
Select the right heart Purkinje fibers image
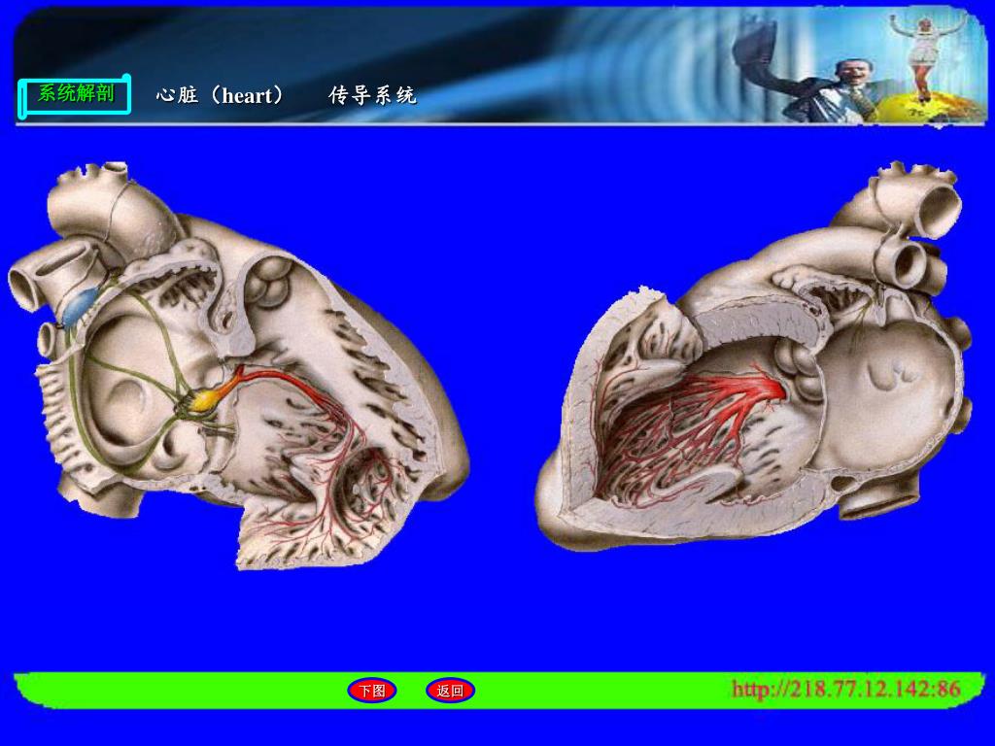[755, 356]
